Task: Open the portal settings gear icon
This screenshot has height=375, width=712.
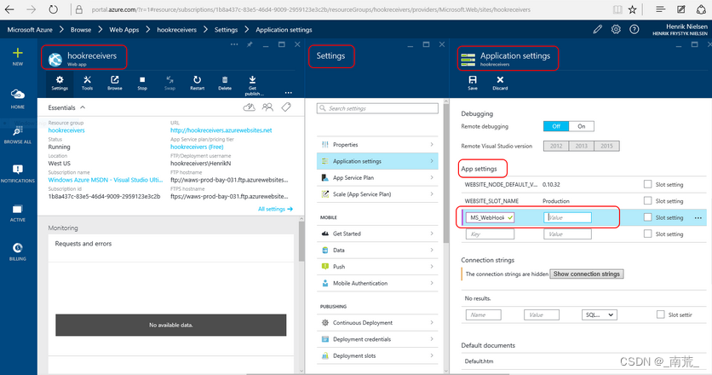Action: (616, 30)
